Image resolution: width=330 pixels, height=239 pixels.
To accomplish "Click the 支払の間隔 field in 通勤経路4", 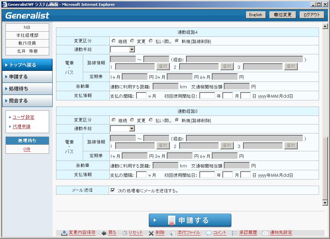I will [x=141, y=96].
